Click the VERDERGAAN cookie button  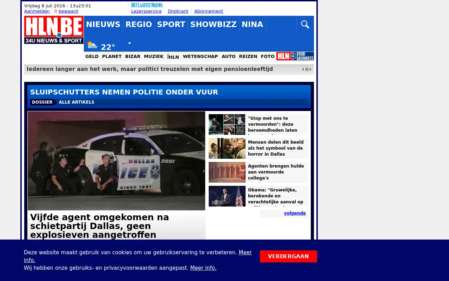click(288, 256)
